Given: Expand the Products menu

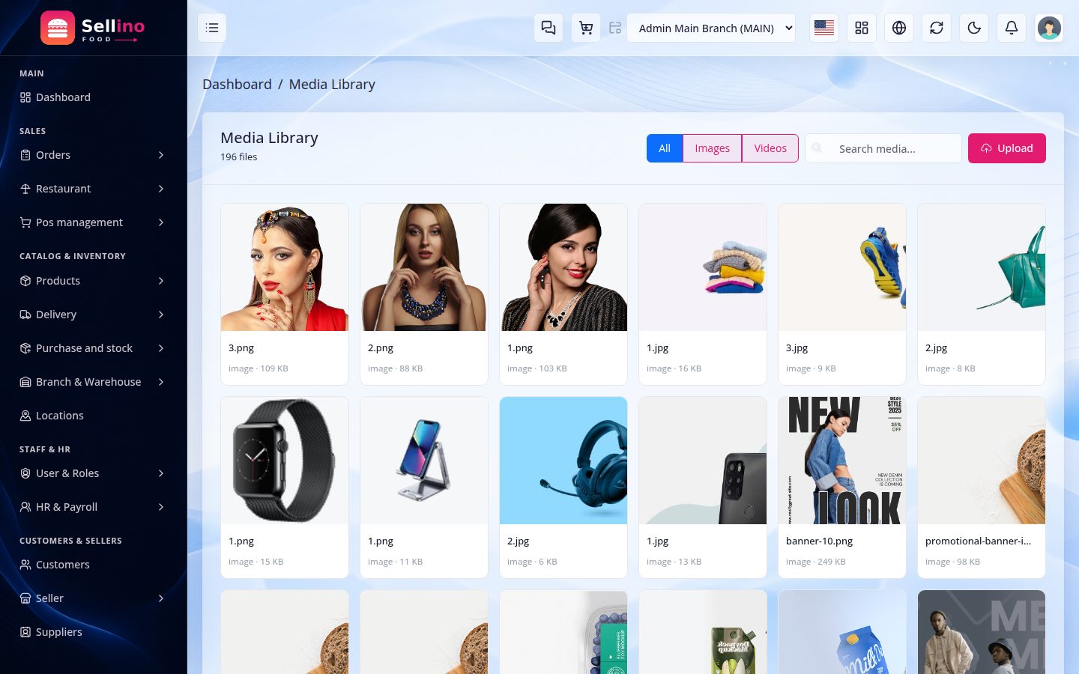Looking at the screenshot, I should tap(94, 281).
